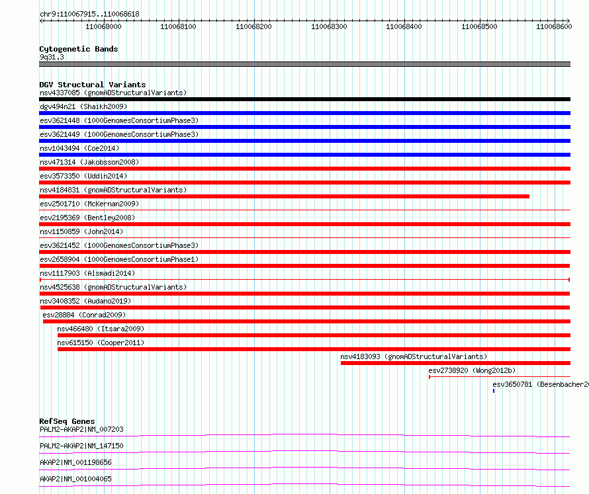Open PALM2-AKAP2|NM_007203 gene label
Image resolution: width=589 pixels, height=494 pixels.
click(x=81, y=429)
